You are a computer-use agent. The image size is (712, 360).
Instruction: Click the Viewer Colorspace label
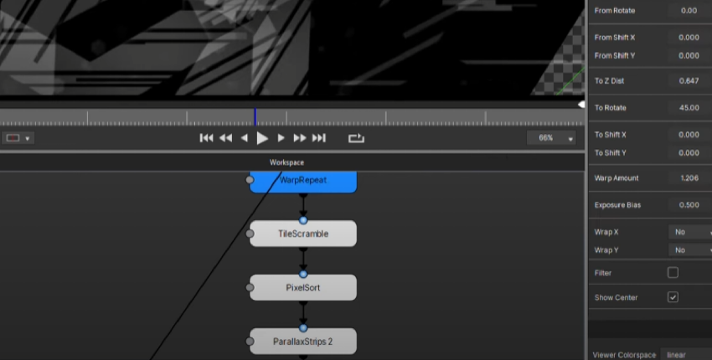624,355
